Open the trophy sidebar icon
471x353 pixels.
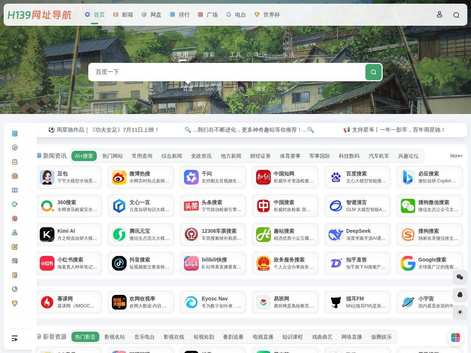click(15, 303)
